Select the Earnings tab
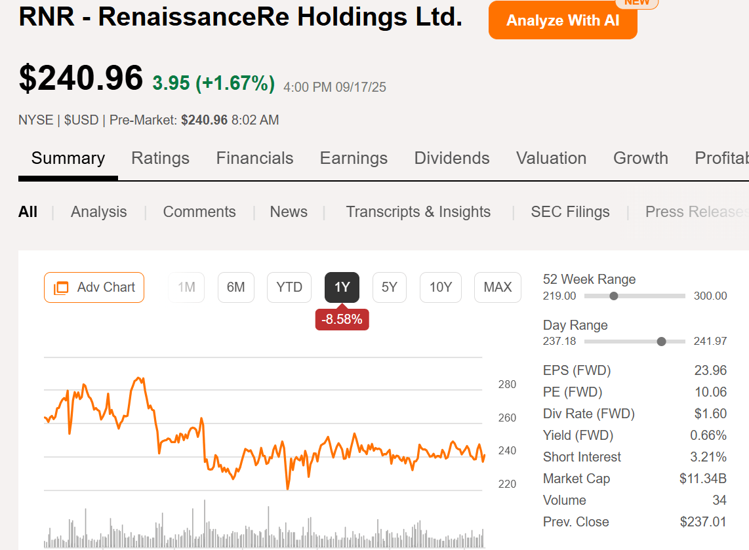The height and width of the screenshot is (550, 749). click(x=354, y=158)
